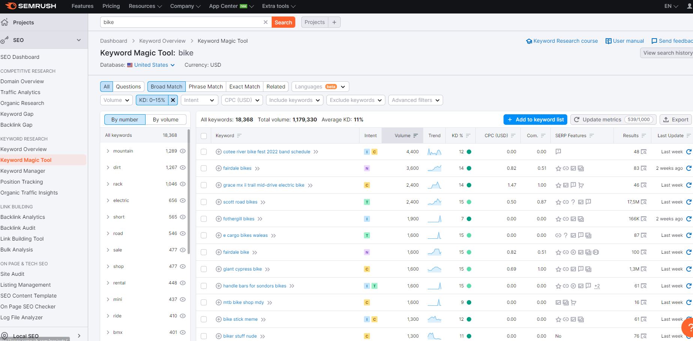Click the +2 SERP features indicator
Screen dimensions: 693x341
pos(597,286)
